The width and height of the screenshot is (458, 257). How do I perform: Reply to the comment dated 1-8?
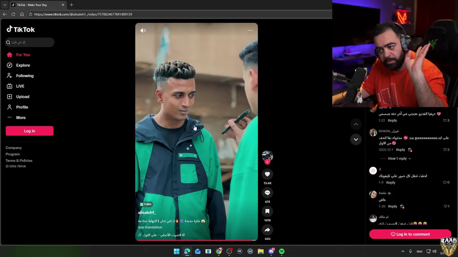pos(391,183)
